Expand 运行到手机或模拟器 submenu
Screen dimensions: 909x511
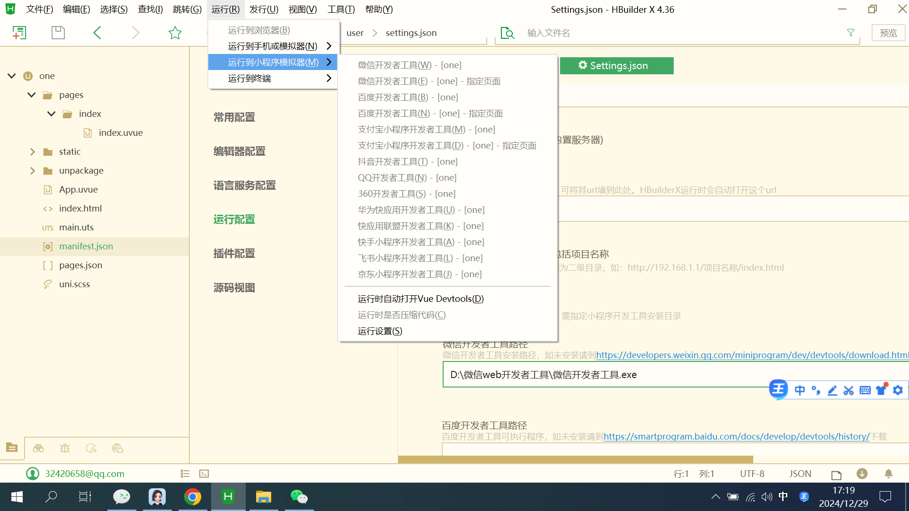(x=274, y=46)
